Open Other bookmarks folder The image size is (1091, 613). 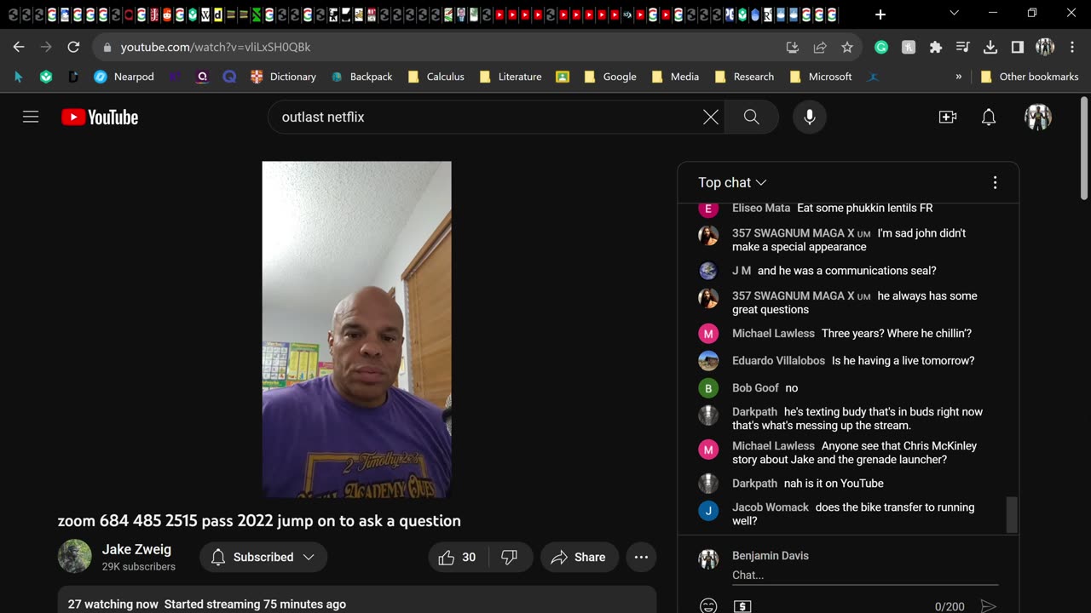click(x=1030, y=77)
